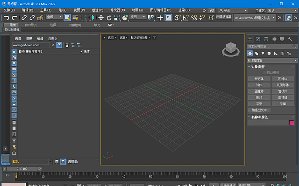Open the 渲染(R) menu
This screenshot has width=299, height=186.
[x=184, y=10]
